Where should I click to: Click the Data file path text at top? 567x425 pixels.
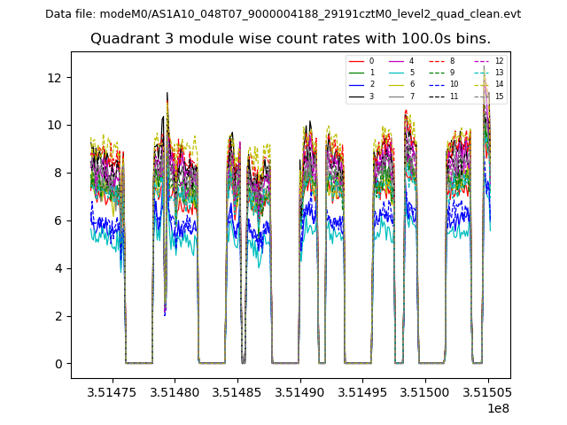[283, 14]
